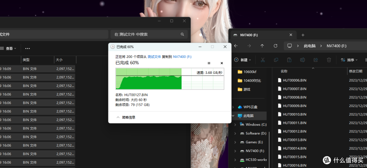Select WPS云盘 in navigation pane

pyautogui.click(x=248, y=107)
